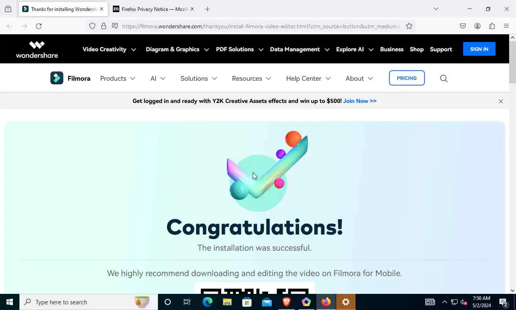Click the tracking protection shield icon

pos(92,26)
